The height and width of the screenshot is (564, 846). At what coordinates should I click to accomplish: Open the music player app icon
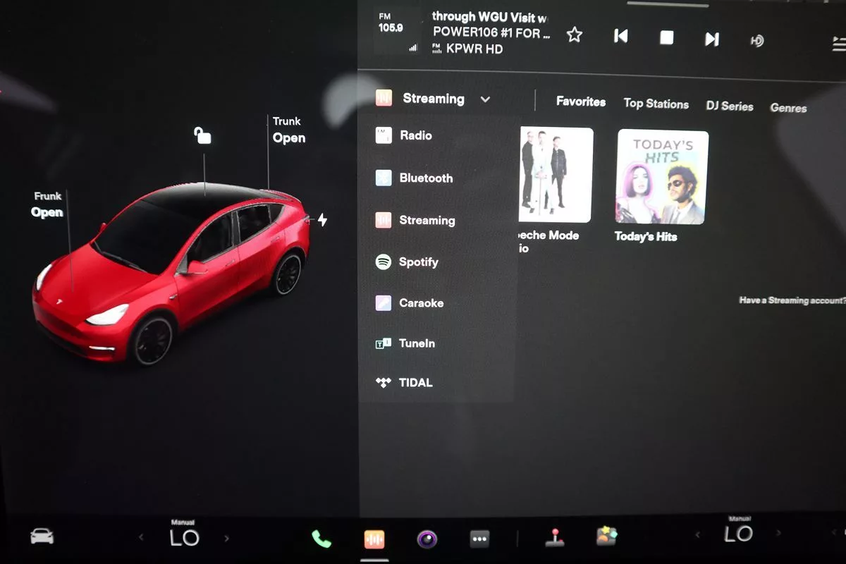pos(374,539)
